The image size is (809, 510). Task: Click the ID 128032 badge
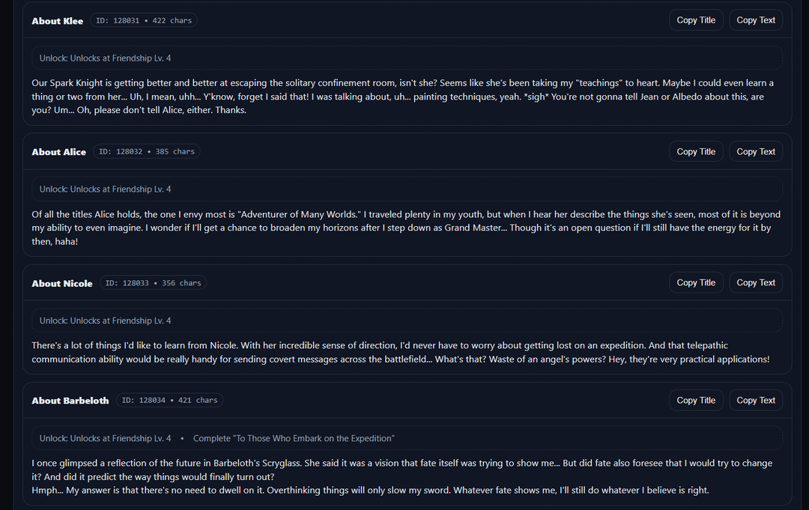pyautogui.click(x=147, y=152)
